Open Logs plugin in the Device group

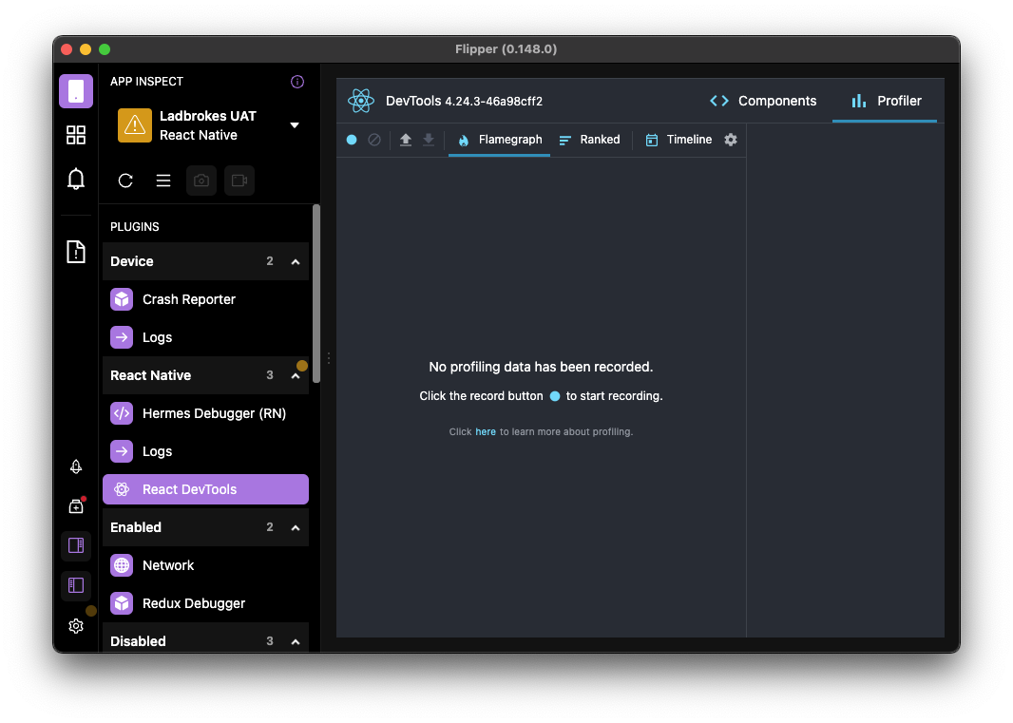[205, 337]
